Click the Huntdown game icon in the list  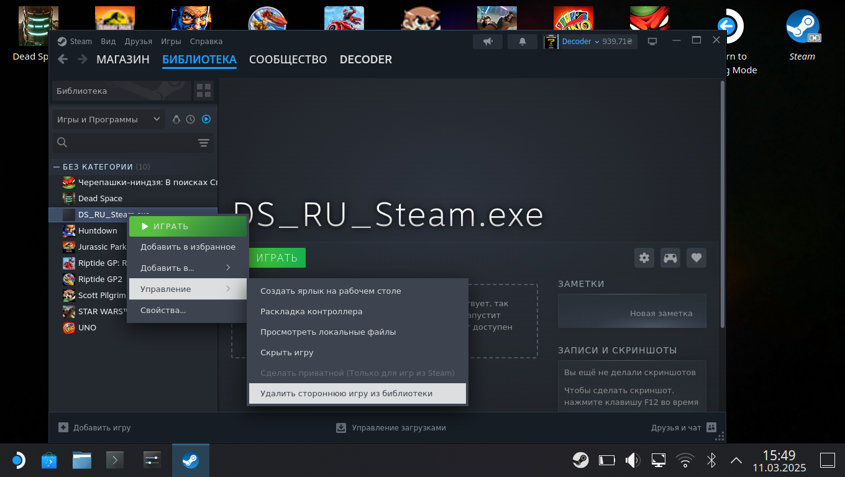pos(69,231)
